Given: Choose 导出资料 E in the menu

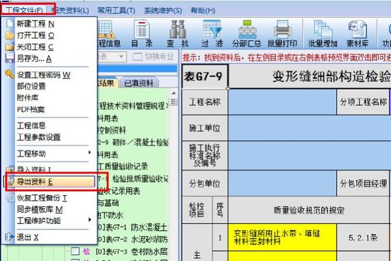Looking at the screenshot, I should tap(50, 181).
